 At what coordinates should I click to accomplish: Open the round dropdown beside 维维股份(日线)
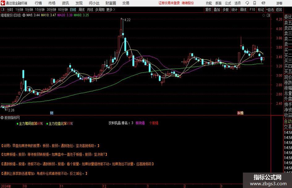tap(24, 15)
